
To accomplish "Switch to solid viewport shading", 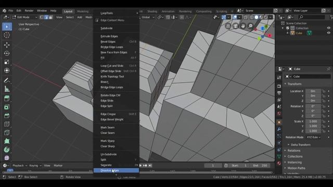I will [257, 17].
